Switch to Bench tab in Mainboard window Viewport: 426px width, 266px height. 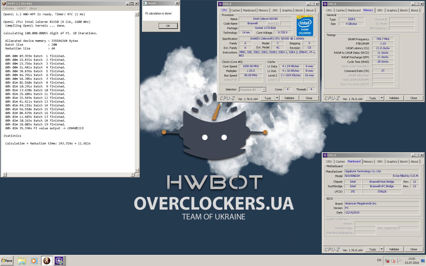[404, 162]
